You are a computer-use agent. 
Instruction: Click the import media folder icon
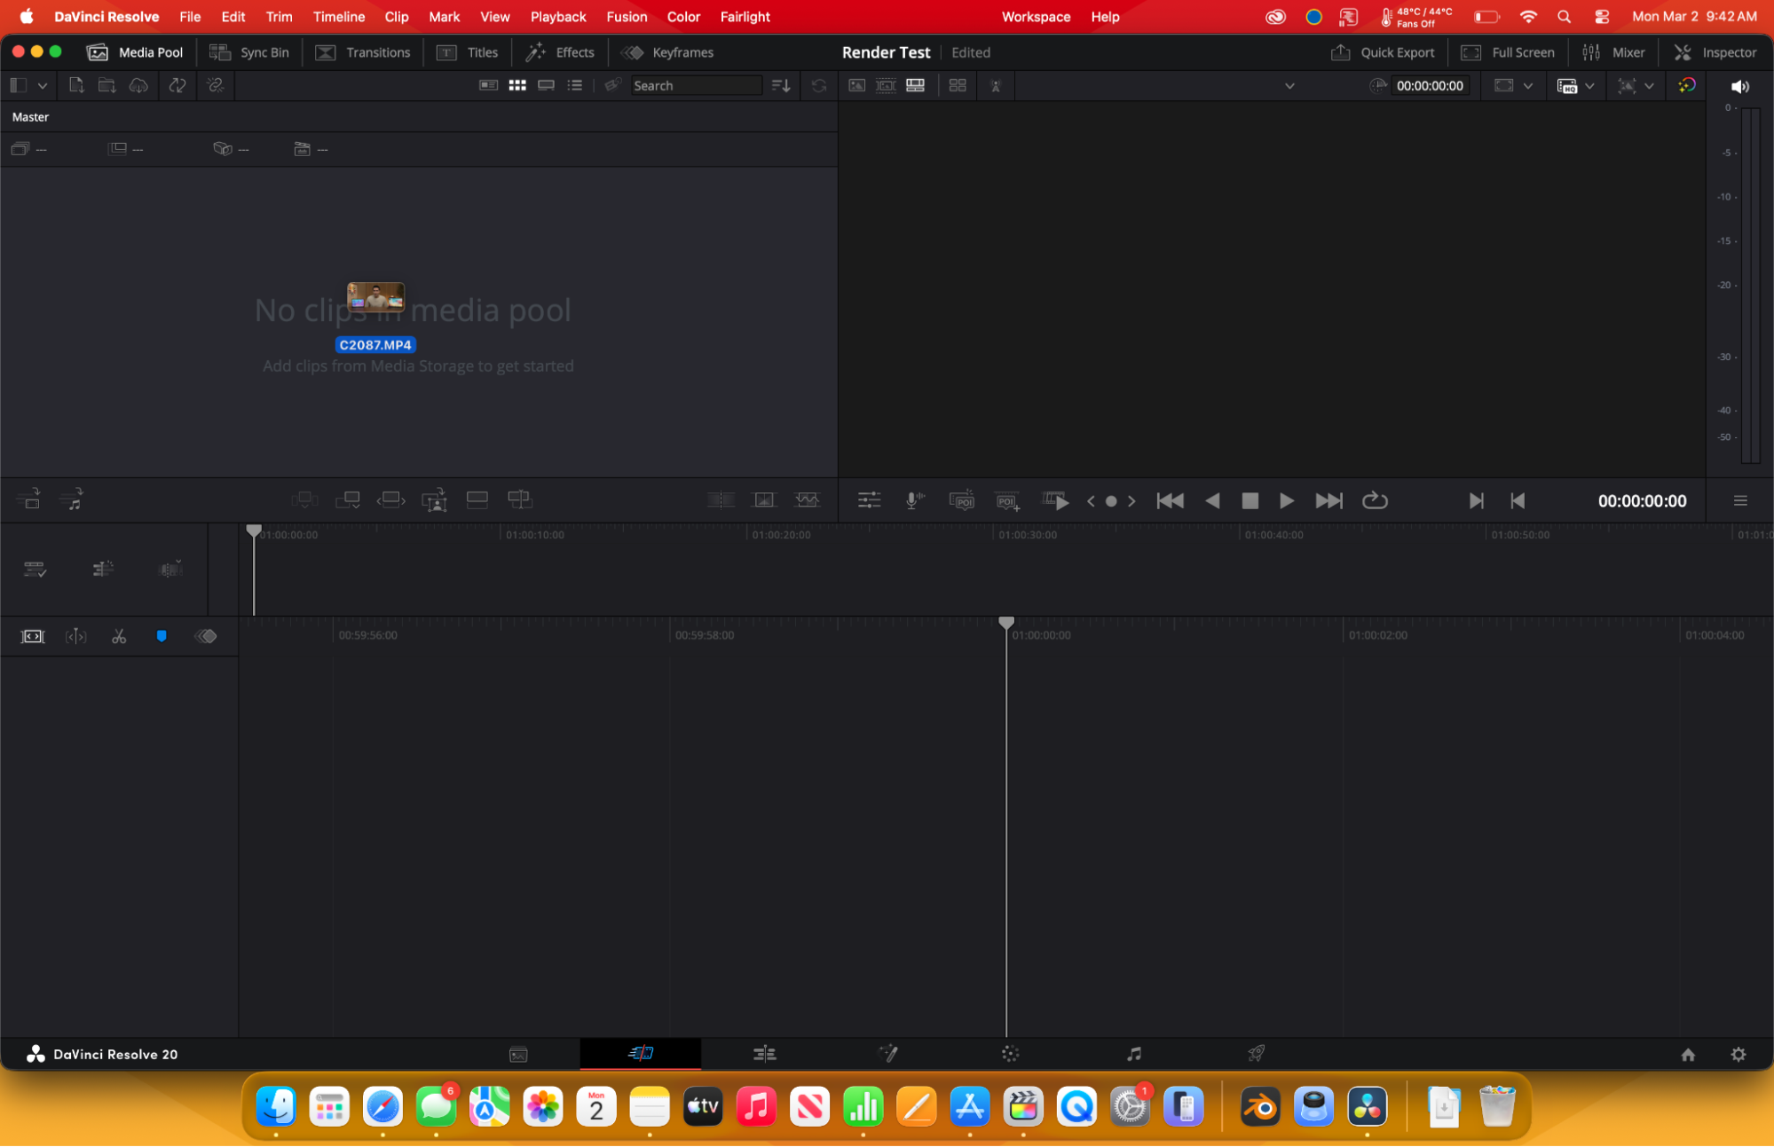click(x=106, y=85)
